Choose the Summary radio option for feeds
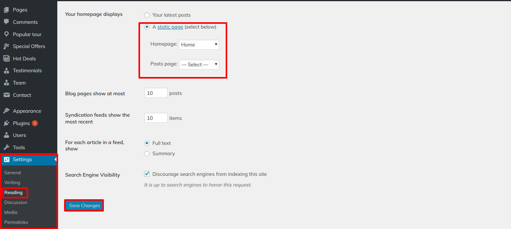This screenshot has width=511, height=229. 147,154
